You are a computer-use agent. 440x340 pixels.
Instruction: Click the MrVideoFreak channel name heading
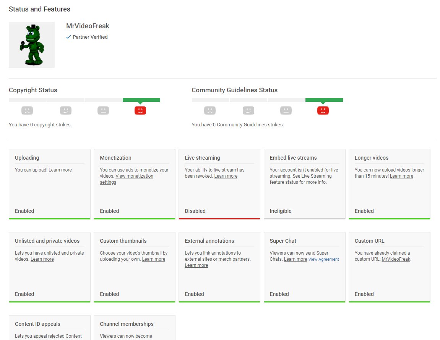coord(88,26)
